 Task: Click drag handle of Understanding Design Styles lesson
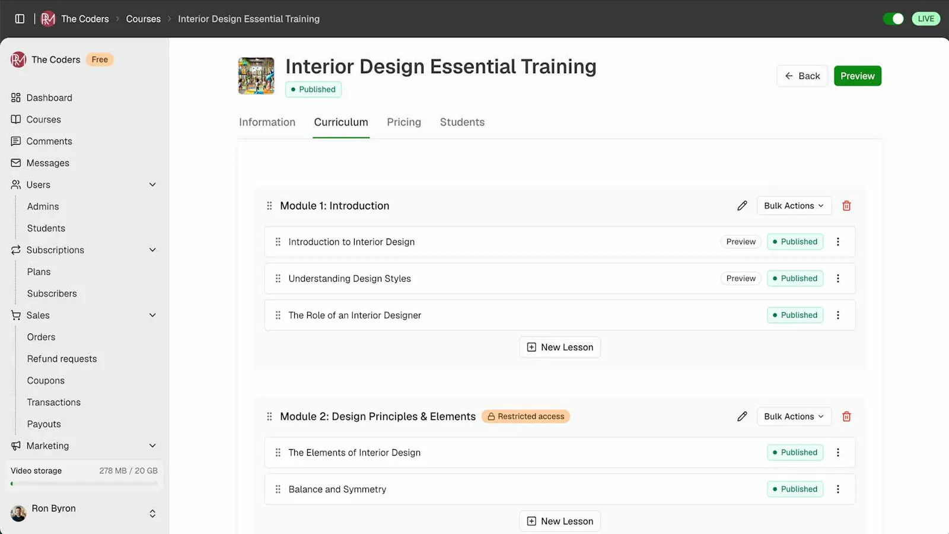tap(278, 278)
